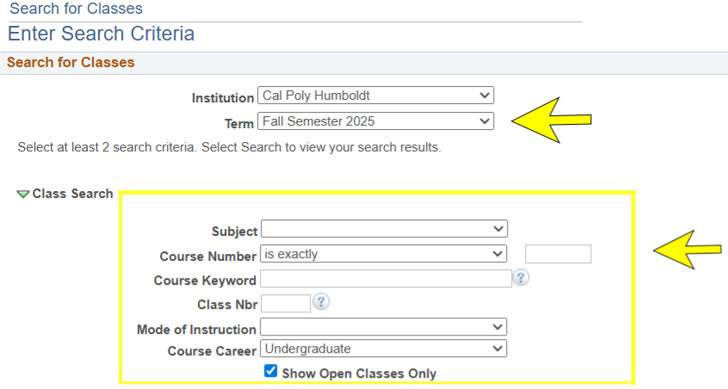Click the yellow arrow beside the Class Search box
This screenshot has width=728, height=389.
pyautogui.click(x=687, y=250)
